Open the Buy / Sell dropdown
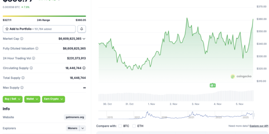The height and width of the screenshot is (134, 269). pos(13,99)
